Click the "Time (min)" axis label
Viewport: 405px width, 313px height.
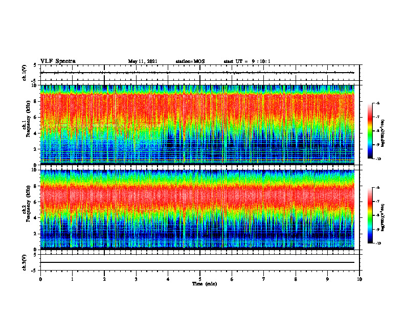[205, 284]
